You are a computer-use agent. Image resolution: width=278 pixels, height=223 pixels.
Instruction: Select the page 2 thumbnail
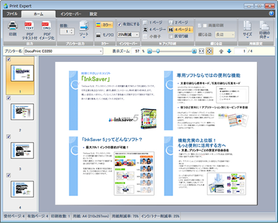click(22, 112)
